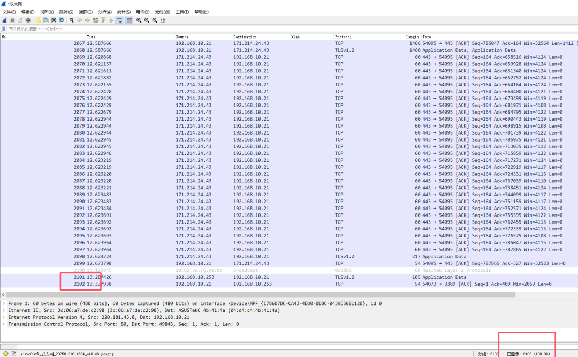Open the 视图(V) menu

coord(47,12)
